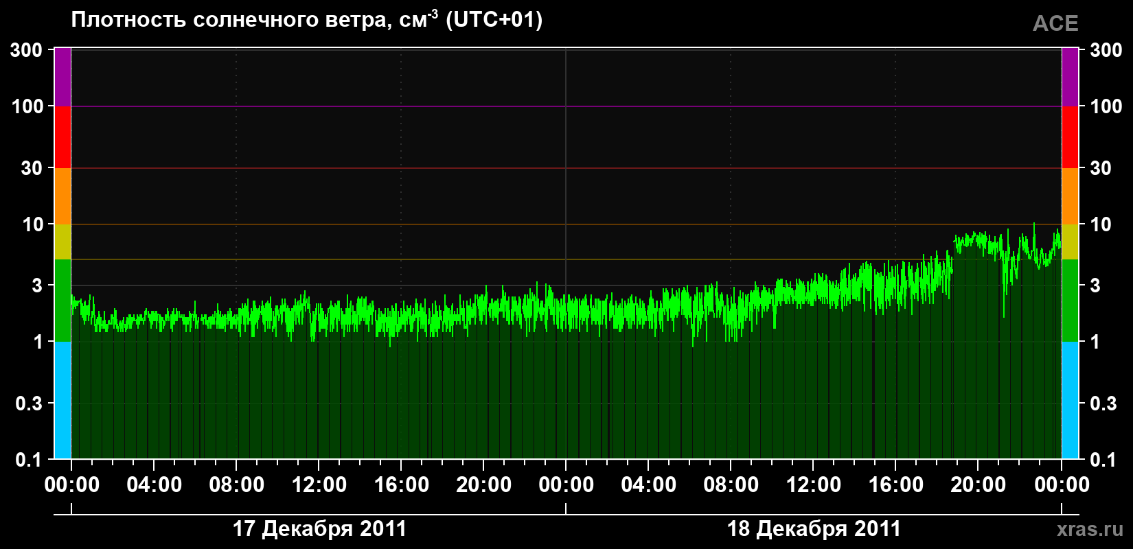
Task: Click the middle 00:00 time axis label
Action: 566,485
